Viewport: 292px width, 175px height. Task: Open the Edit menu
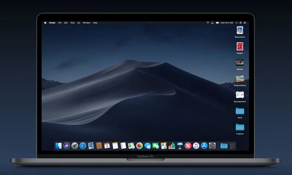(x=66, y=23)
